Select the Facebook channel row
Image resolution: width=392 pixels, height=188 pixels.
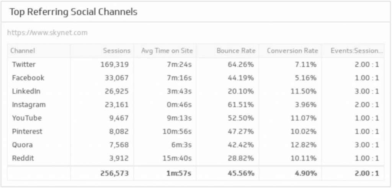(x=196, y=78)
